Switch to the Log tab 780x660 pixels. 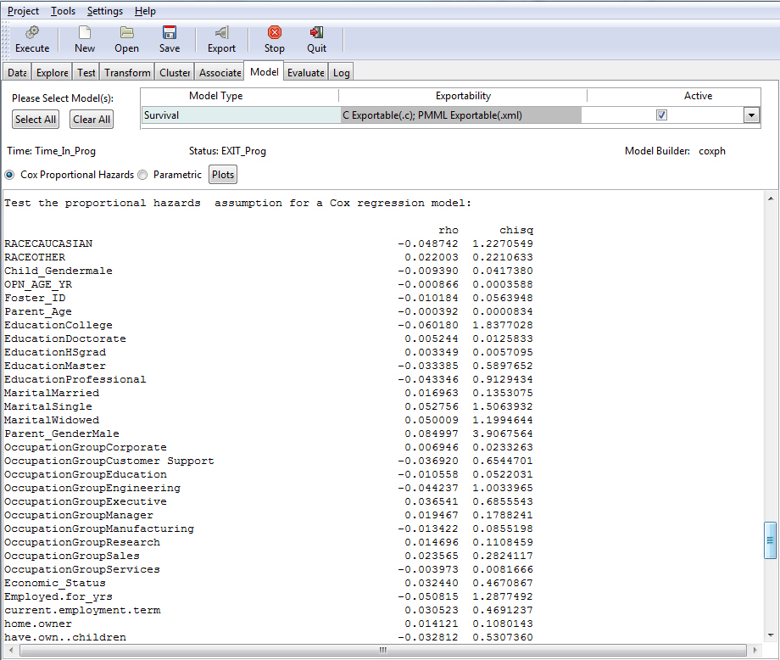click(x=341, y=73)
